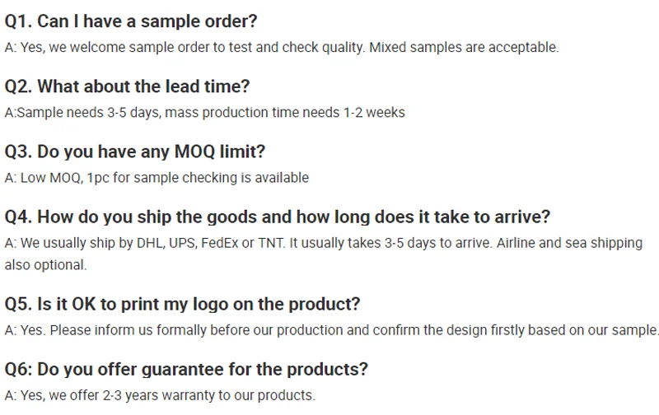Screen dimensions: 659x415
Task: Click the answer offering 2-3 years warranty
Action: 160,395
